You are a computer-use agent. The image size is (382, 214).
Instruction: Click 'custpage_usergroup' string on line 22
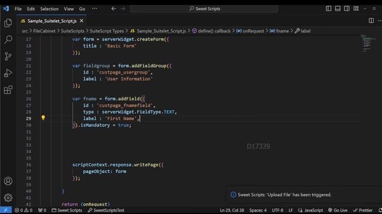click(124, 73)
